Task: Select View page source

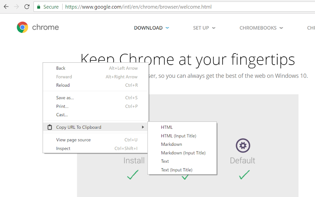Action: 96,140
